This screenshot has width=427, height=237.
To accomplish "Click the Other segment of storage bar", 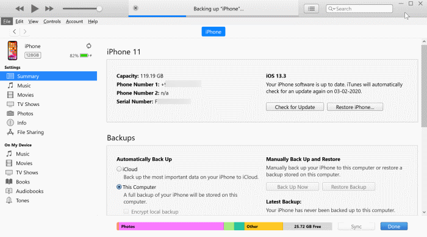I will [x=264, y=227].
